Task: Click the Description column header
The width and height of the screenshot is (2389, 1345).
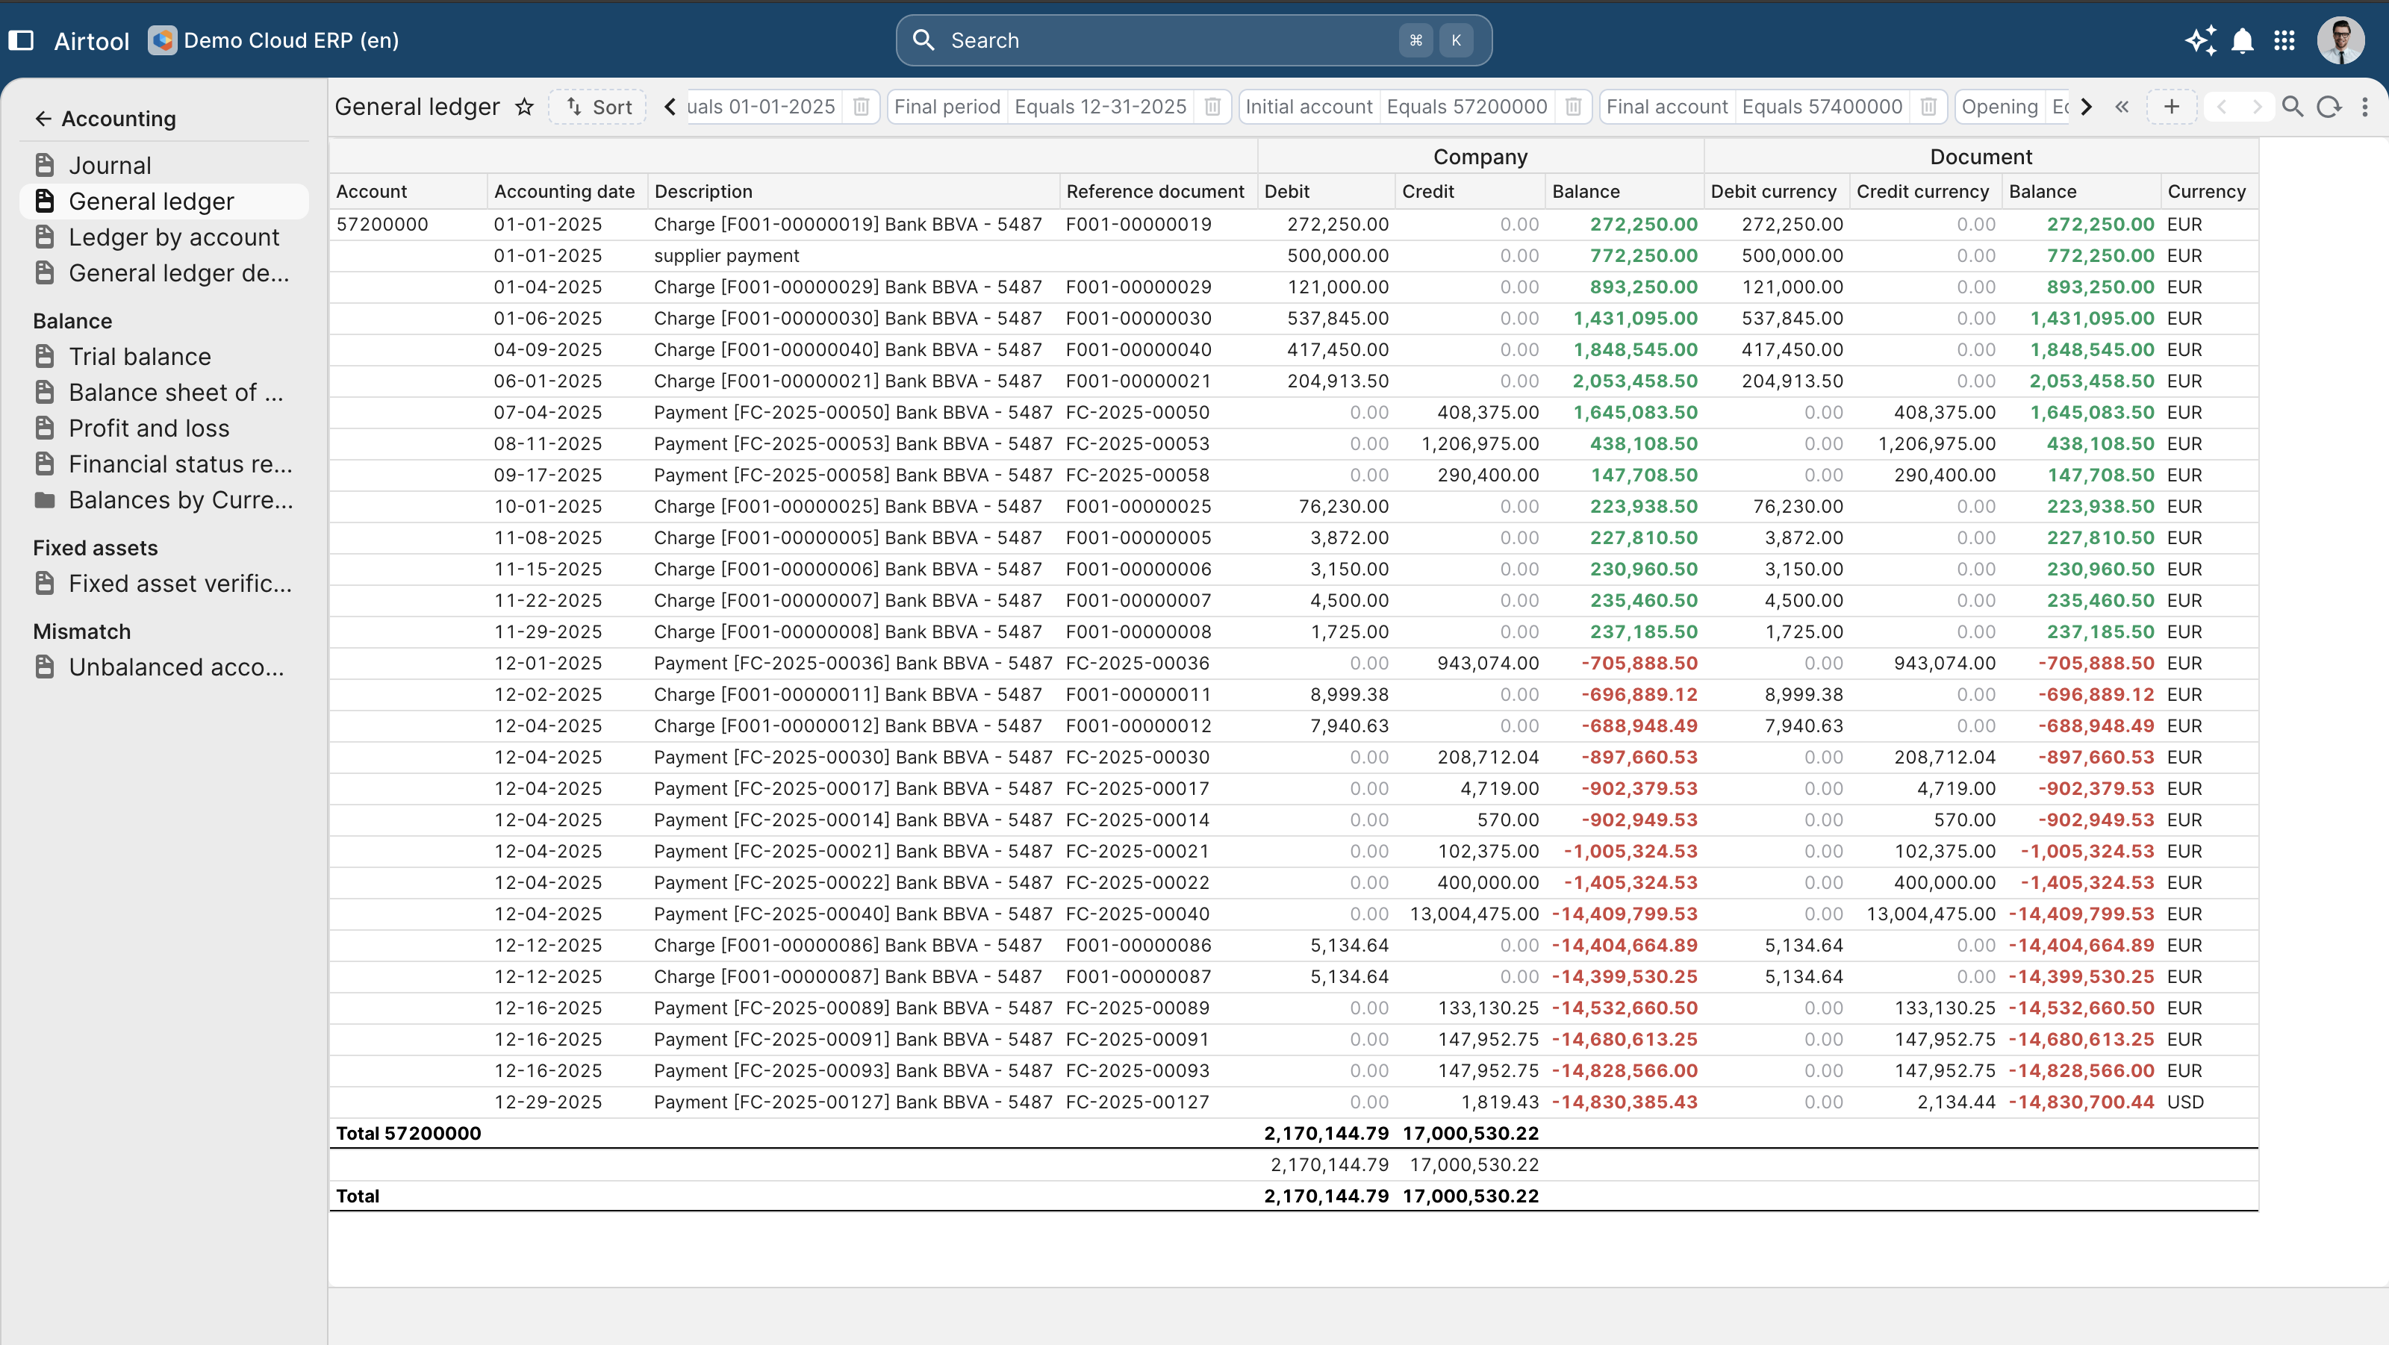Action: (853, 191)
